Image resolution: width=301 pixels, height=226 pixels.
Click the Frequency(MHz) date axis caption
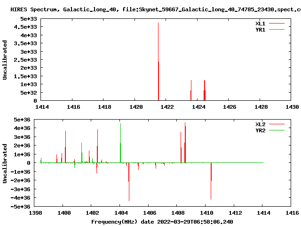(x=162, y=222)
